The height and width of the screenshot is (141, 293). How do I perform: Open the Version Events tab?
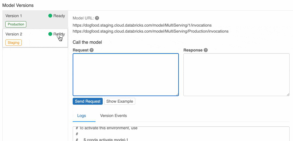click(x=113, y=116)
